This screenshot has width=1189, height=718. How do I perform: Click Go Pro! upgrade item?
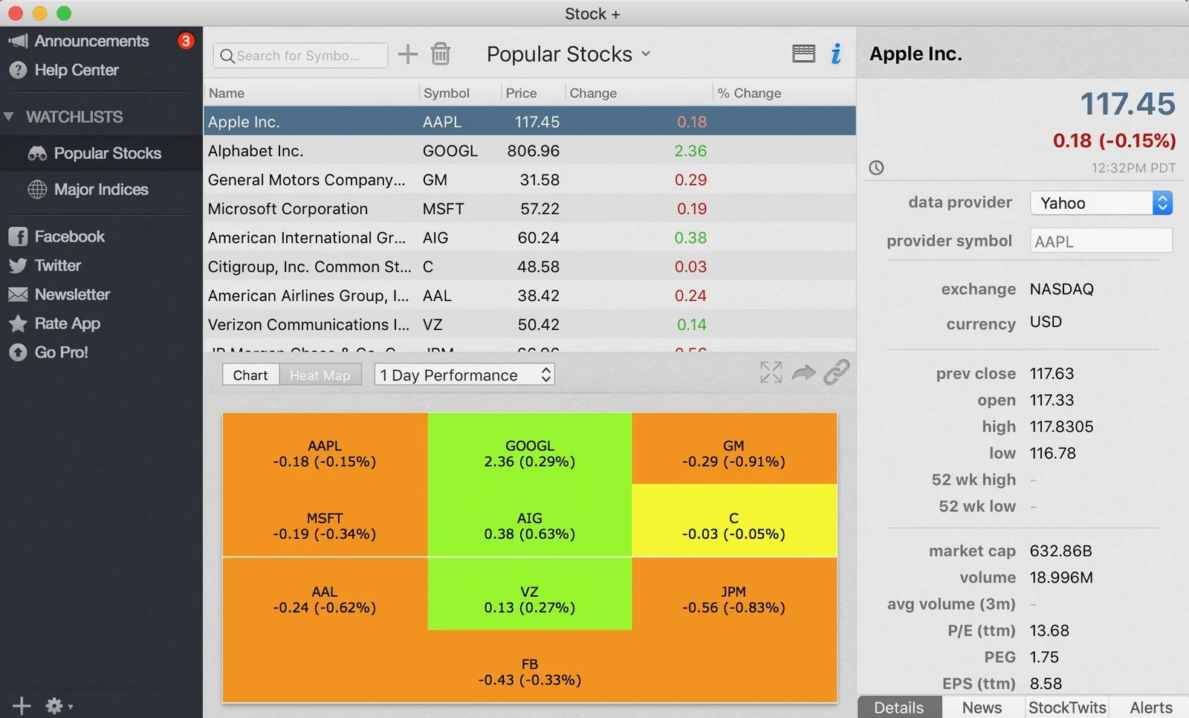(x=48, y=352)
